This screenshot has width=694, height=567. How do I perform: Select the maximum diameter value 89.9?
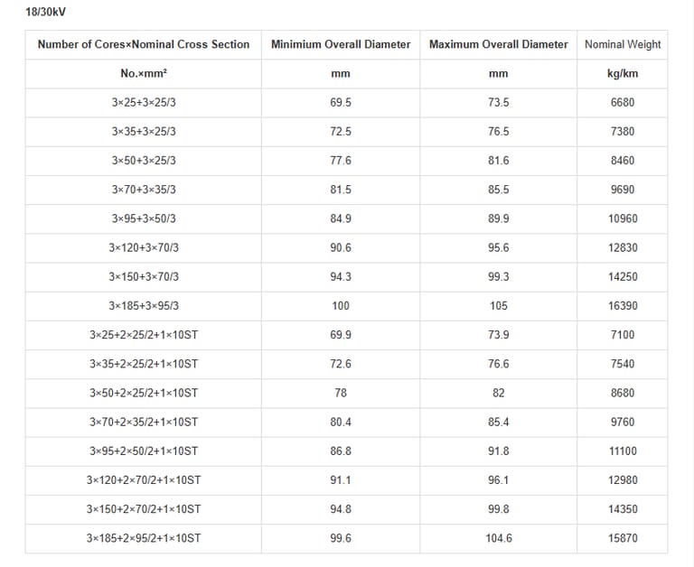coord(498,218)
